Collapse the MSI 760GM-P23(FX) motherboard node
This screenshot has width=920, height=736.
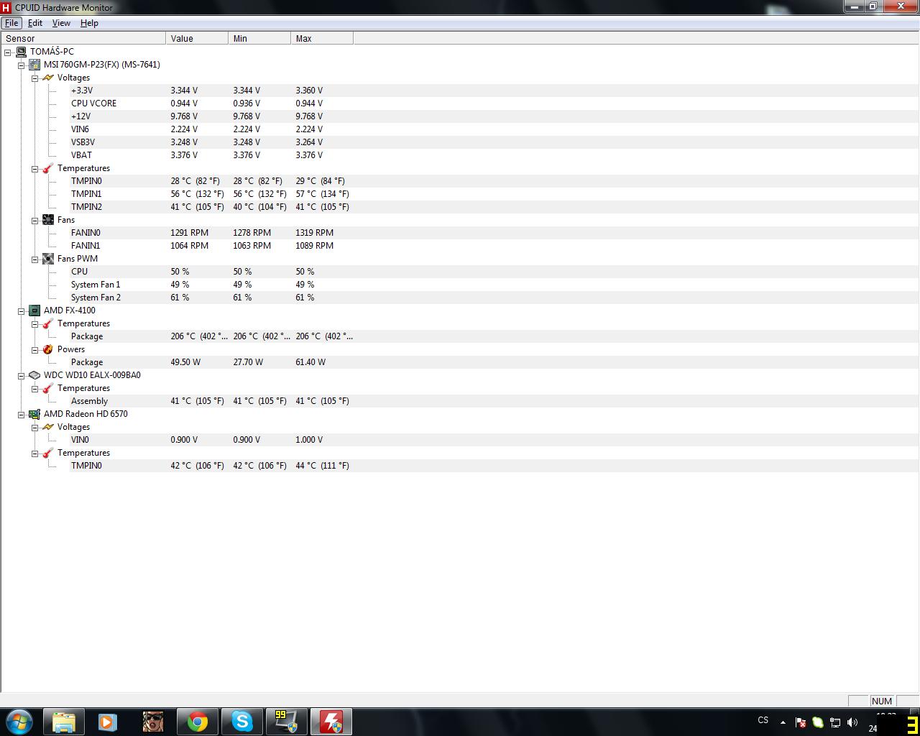(22, 65)
